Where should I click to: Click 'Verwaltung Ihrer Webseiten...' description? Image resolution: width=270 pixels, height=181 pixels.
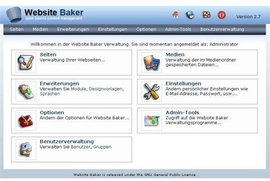pyautogui.click(x=72, y=60)
